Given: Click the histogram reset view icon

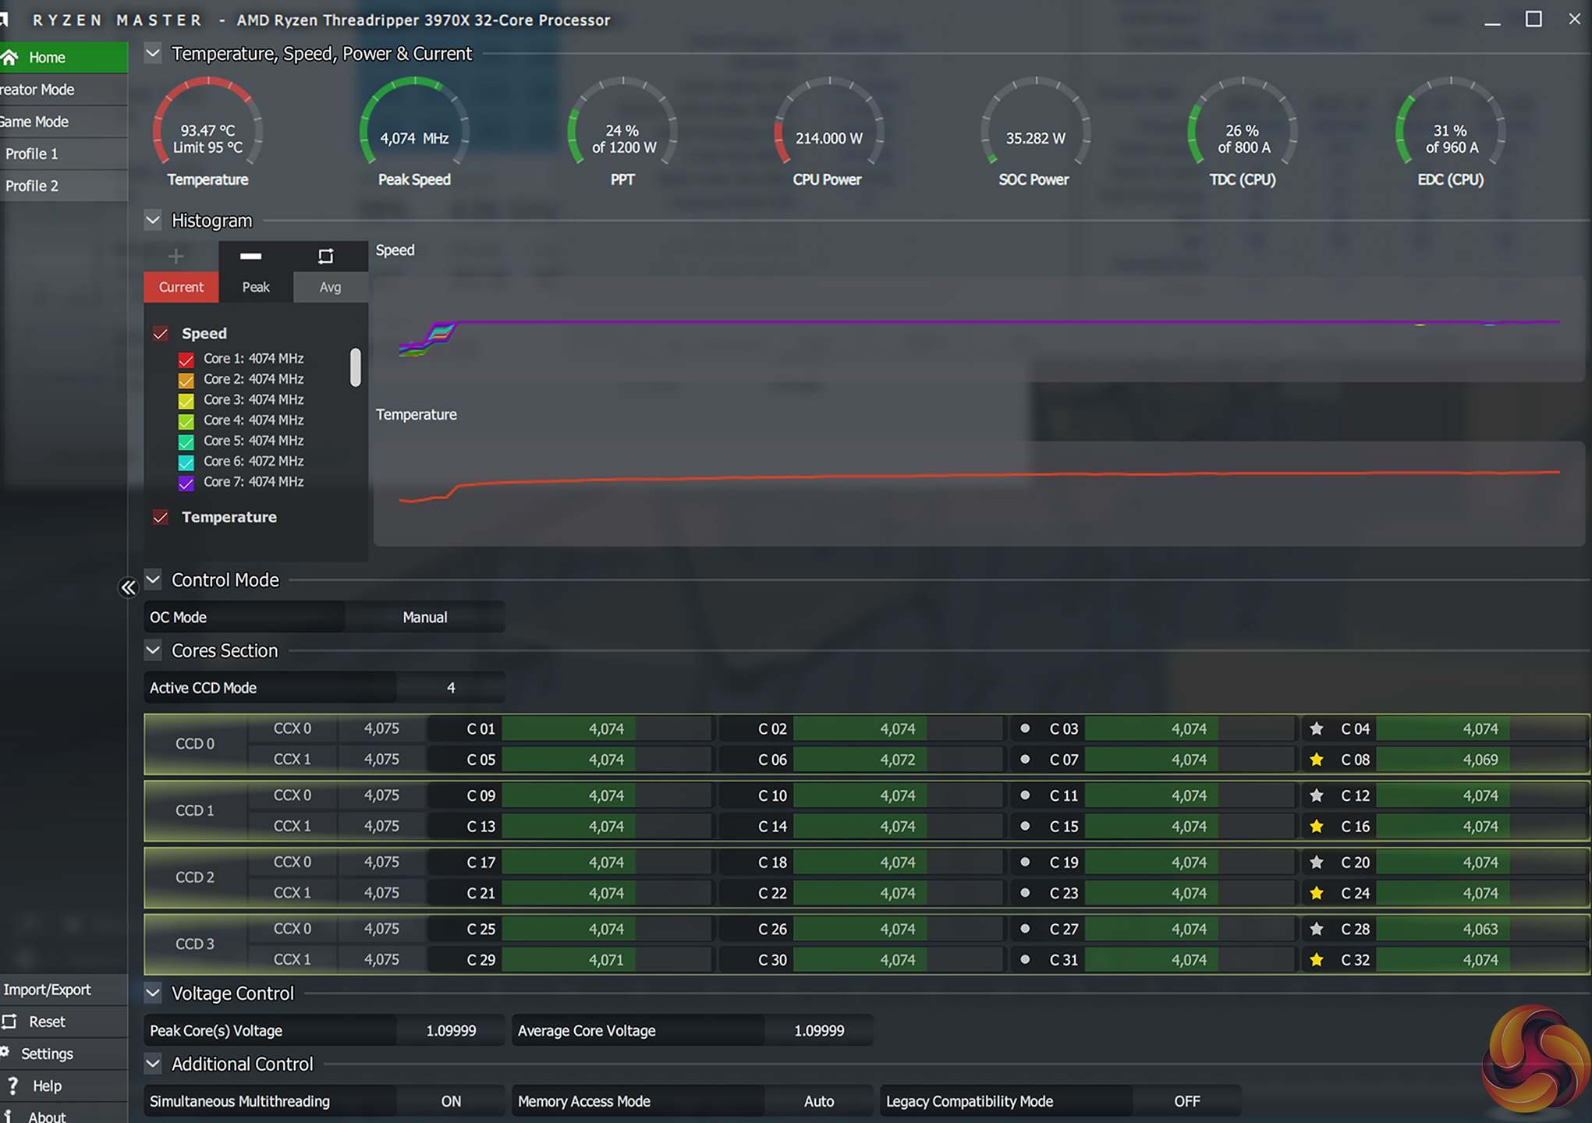Looking at the screenshot, I should click(326, 256).
